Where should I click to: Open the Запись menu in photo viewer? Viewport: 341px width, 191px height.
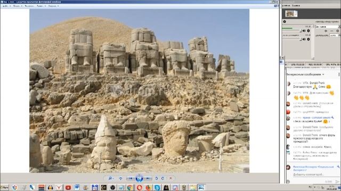point(41,6)
